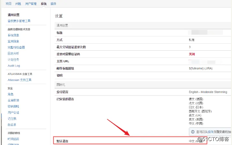
Task: Click the 国际化 section header
Action: click(61, 85)
